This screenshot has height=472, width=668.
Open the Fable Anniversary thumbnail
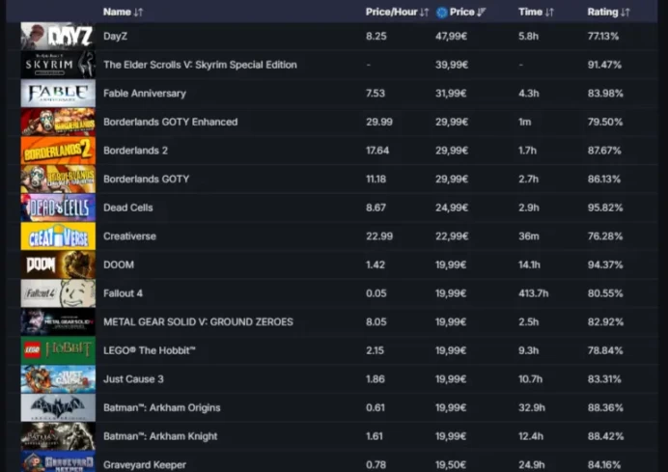pos(58,94)
